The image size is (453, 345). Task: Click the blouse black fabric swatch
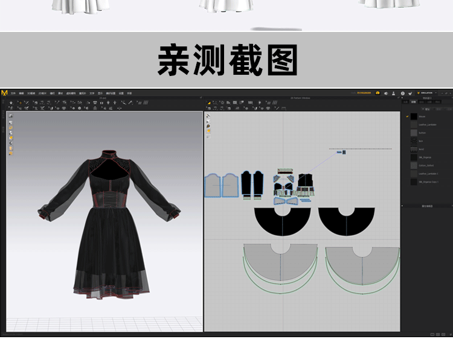[x=414, y=116]
